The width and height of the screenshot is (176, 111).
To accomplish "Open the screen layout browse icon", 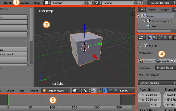I will (x=47, y=3).
